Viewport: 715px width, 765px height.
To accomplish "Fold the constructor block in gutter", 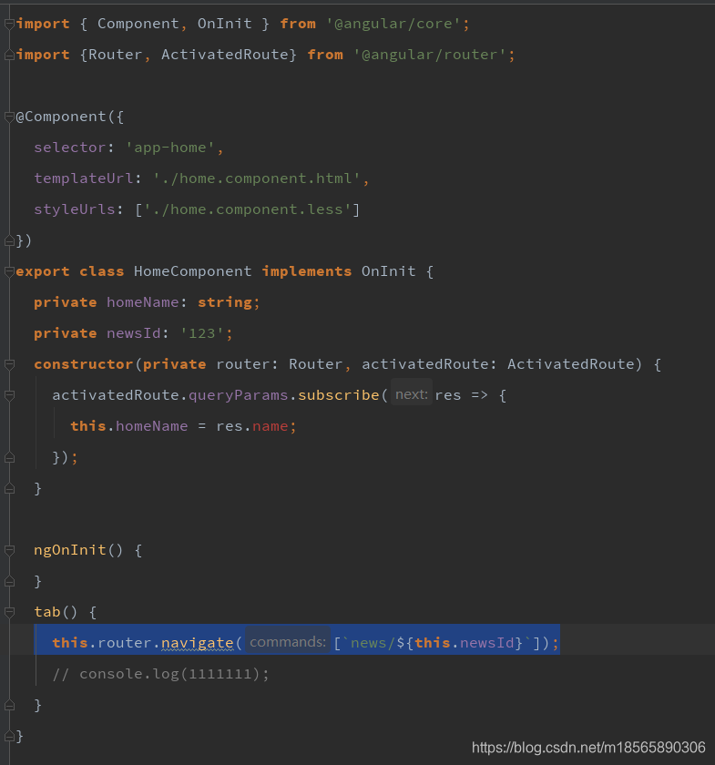I will (9, 364).
